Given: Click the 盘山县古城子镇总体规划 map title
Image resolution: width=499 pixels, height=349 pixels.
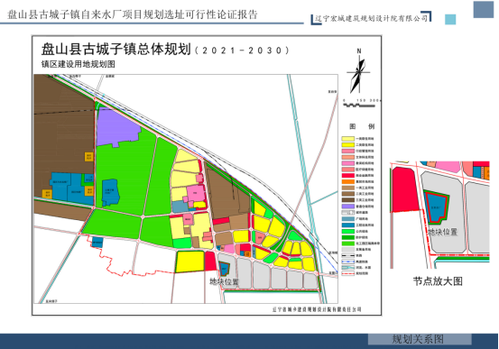Looking at the screenshot, I should coord(116,50).
